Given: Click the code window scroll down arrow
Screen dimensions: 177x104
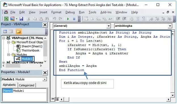Looking at the screenshot, I should 173,95.
